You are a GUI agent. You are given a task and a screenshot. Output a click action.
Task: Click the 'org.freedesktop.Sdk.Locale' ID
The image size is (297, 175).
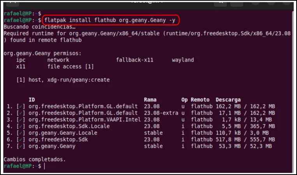pos(69,126)
